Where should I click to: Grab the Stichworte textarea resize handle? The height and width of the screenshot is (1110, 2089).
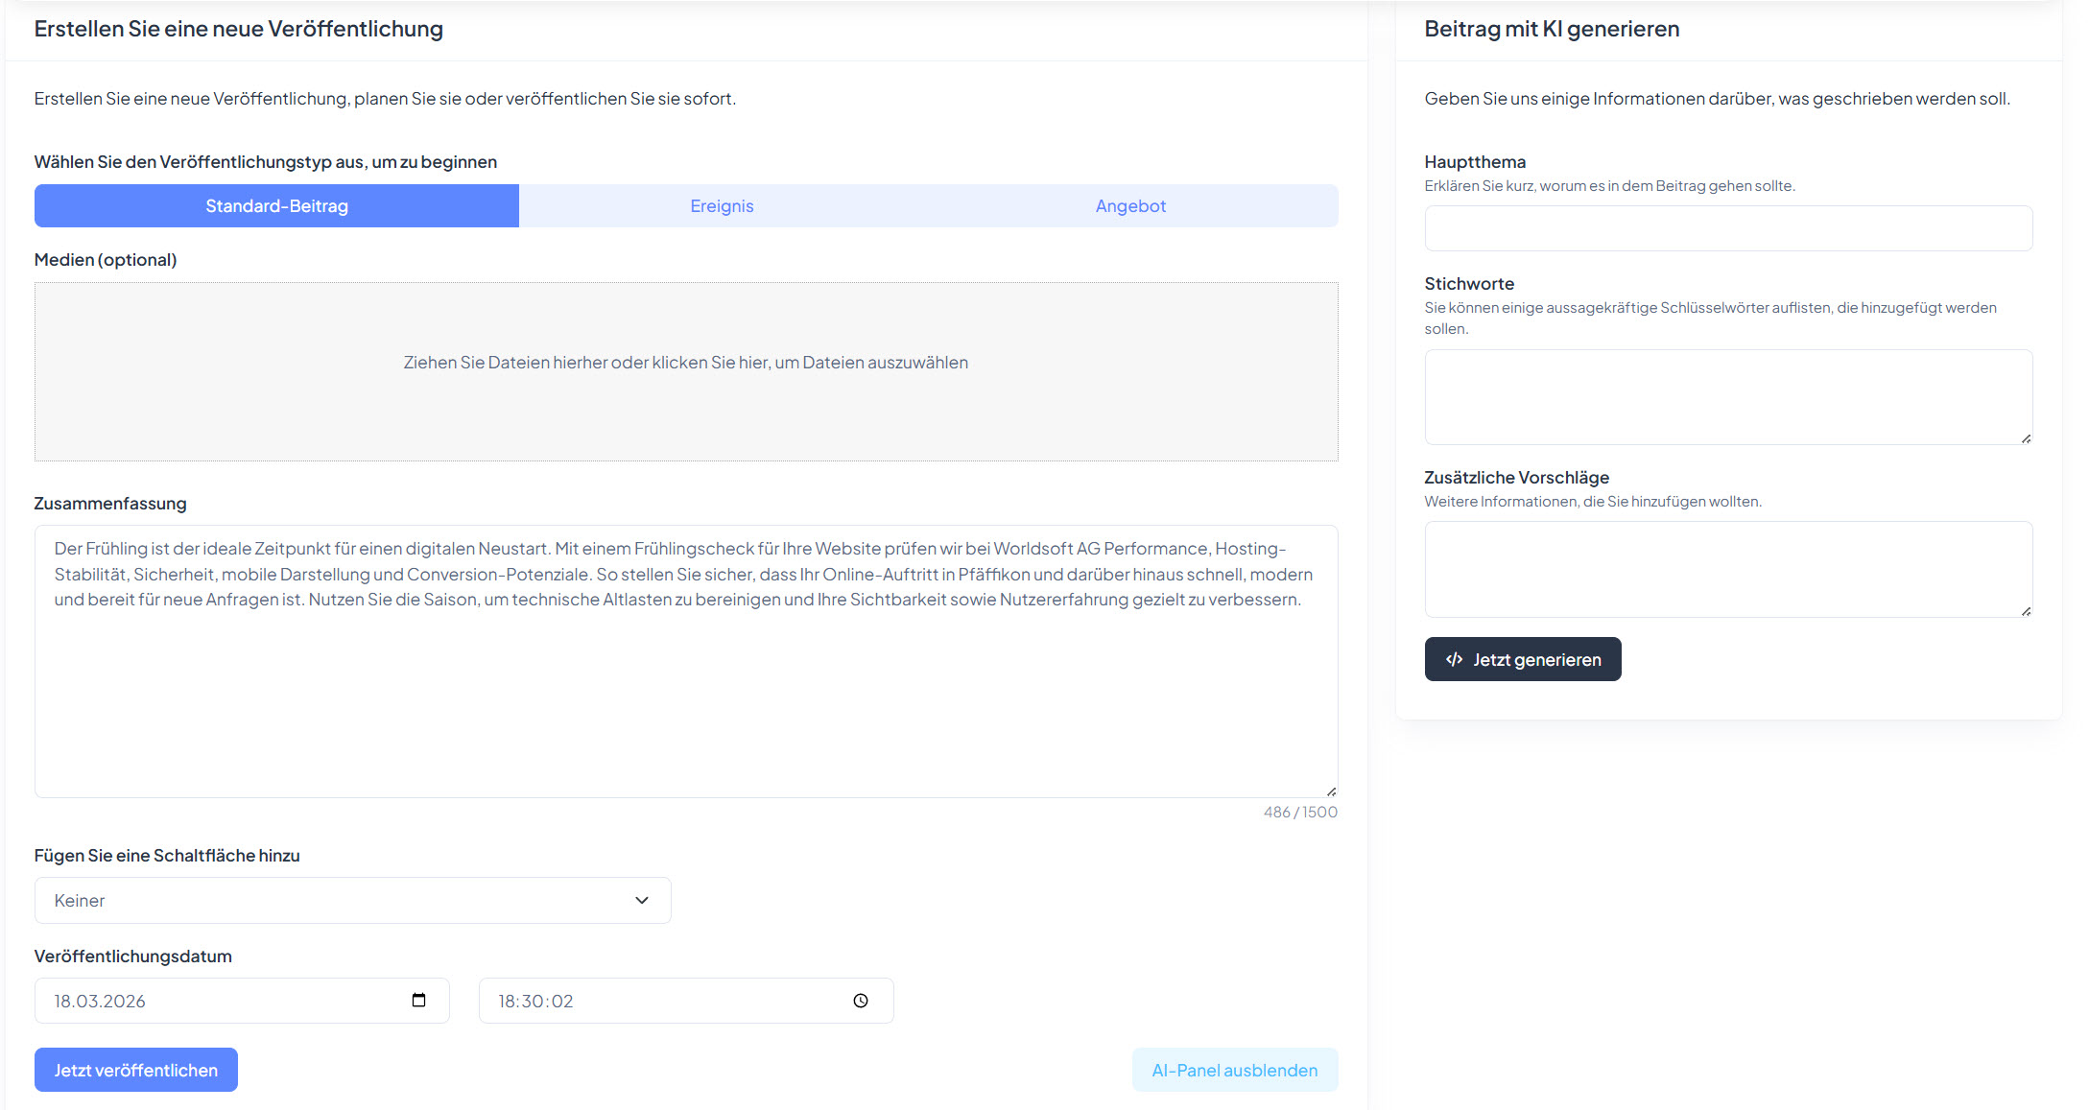(2026, 438)
